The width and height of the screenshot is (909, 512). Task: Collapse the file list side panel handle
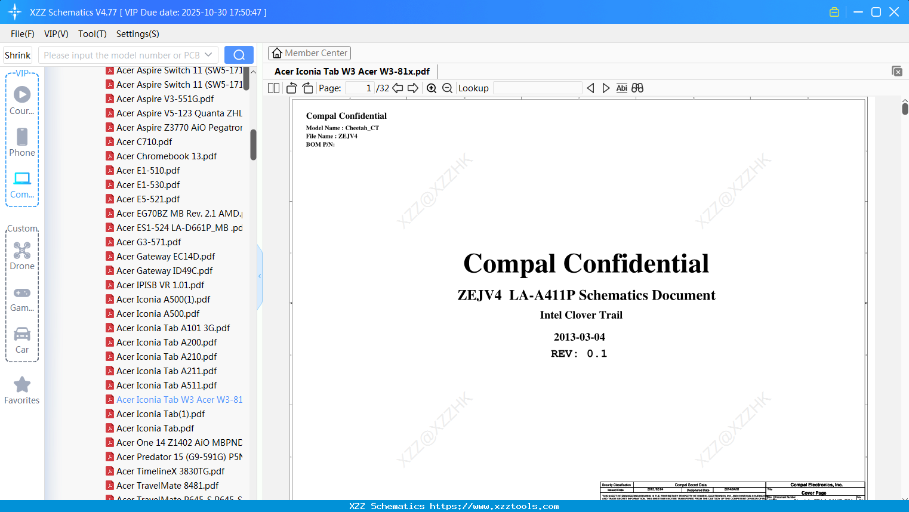pyautogui.click(x=260, y=276)
